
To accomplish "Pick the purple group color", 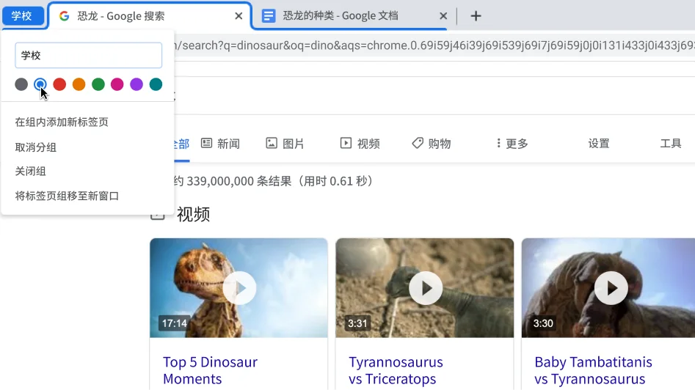I will pyautogui.click(x=137, y=84).
